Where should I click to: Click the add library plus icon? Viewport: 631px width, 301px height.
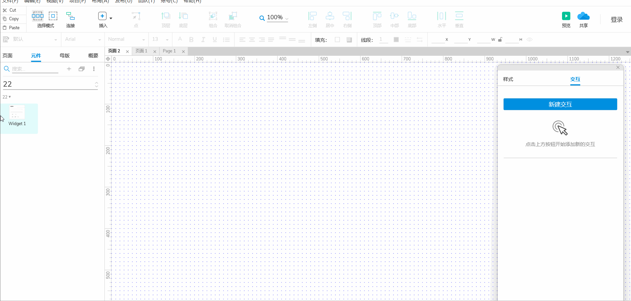(x=69, y=69)
